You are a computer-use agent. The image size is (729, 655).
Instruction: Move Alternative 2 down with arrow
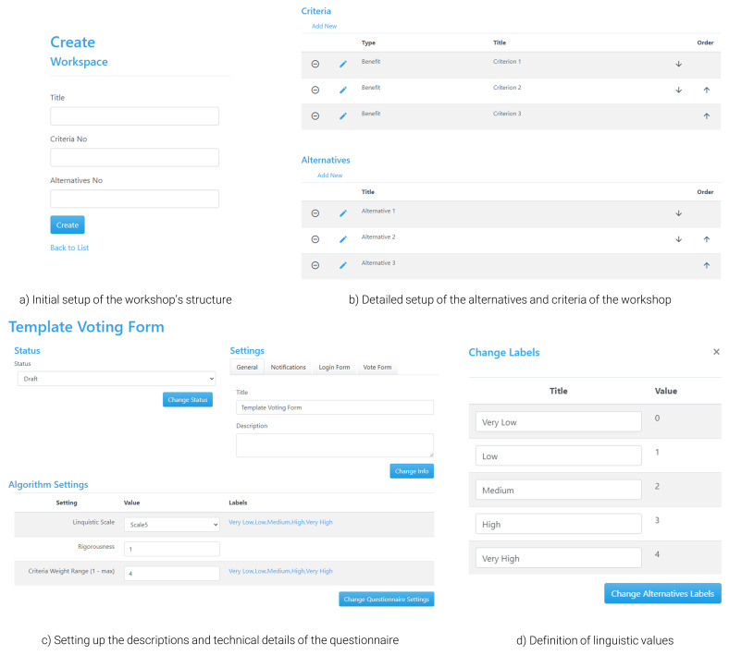click(679, 239)
